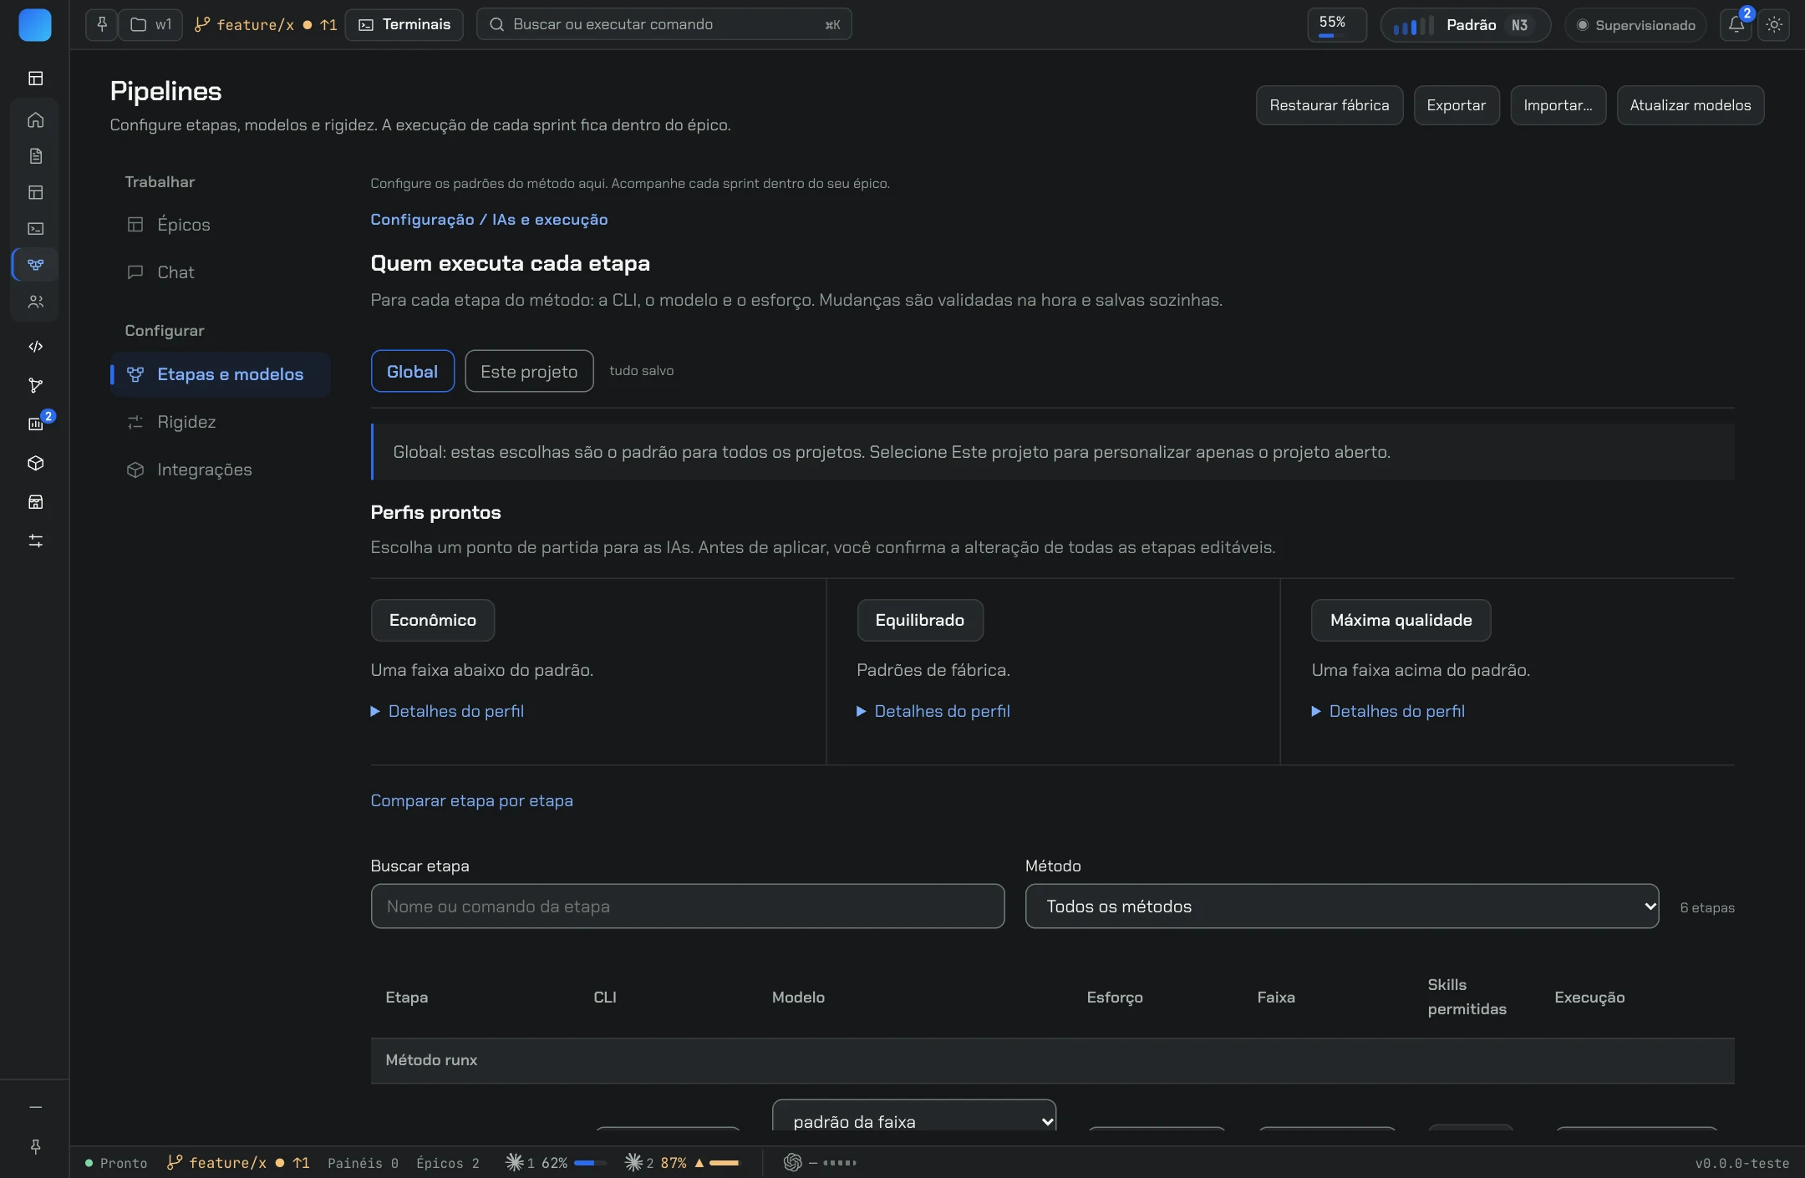
Task: Click the OpenAI logo in status bar
Action: point(792,1162)
